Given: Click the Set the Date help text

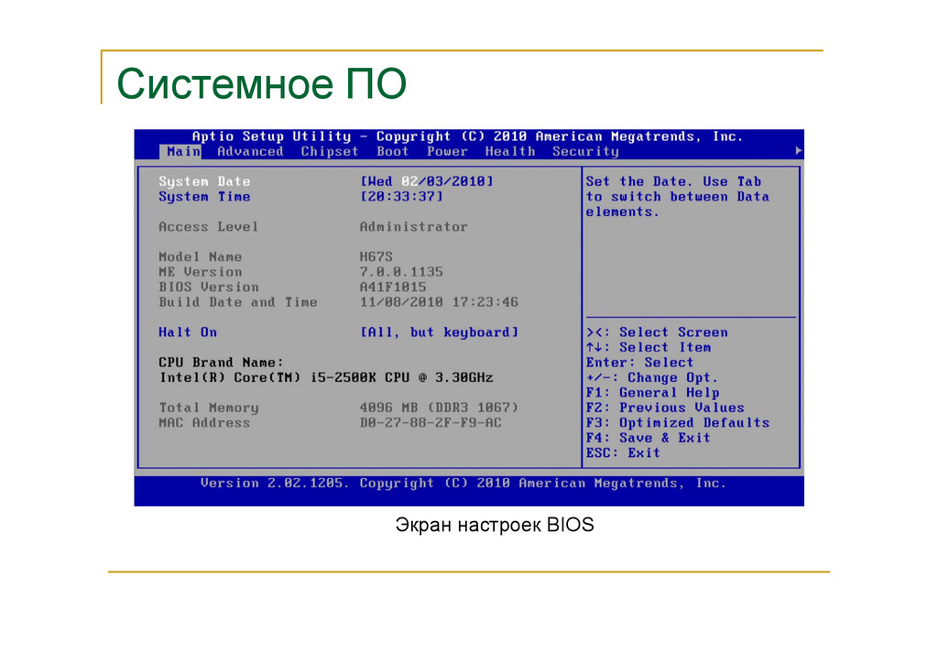Looking at the screenshot, I should [x=677, y=197].
